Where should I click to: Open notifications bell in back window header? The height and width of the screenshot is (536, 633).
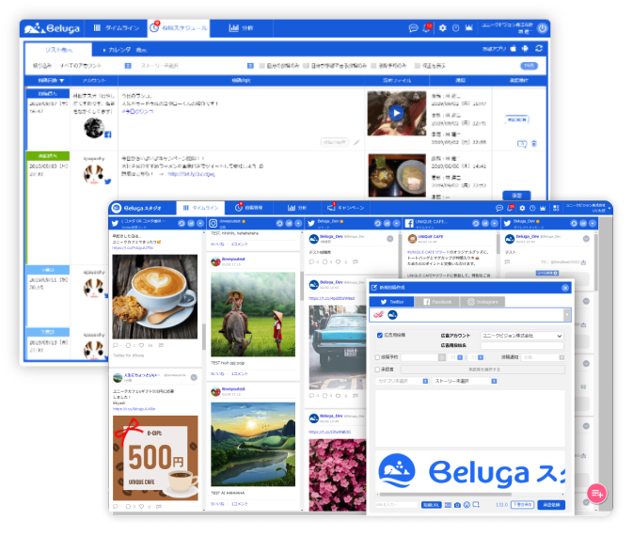coord(427,28)
